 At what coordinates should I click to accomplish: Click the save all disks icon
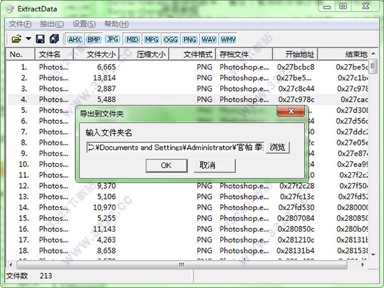coord(54,39)
